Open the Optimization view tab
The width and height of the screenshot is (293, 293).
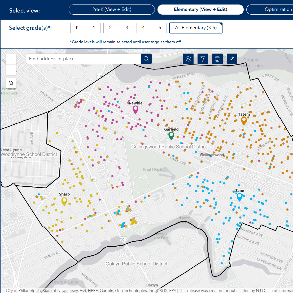pyautogui.click(x=270, y=10)
